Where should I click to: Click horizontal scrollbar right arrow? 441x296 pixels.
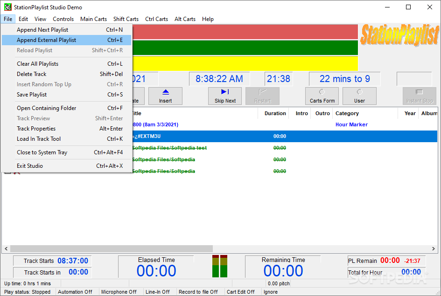434,248
